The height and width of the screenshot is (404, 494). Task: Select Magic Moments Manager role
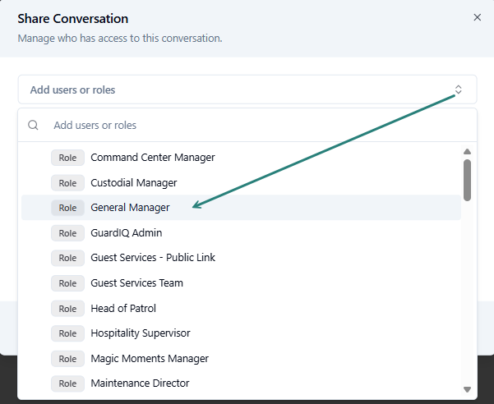pos(150,359)
